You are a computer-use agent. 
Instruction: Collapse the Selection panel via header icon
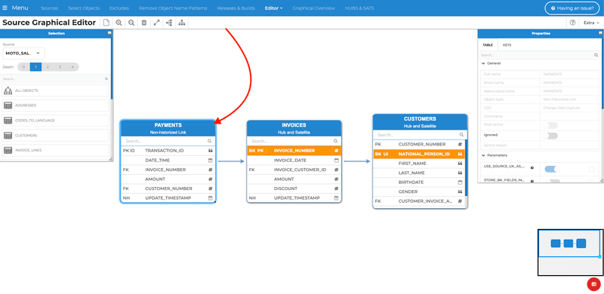(109, 33)
